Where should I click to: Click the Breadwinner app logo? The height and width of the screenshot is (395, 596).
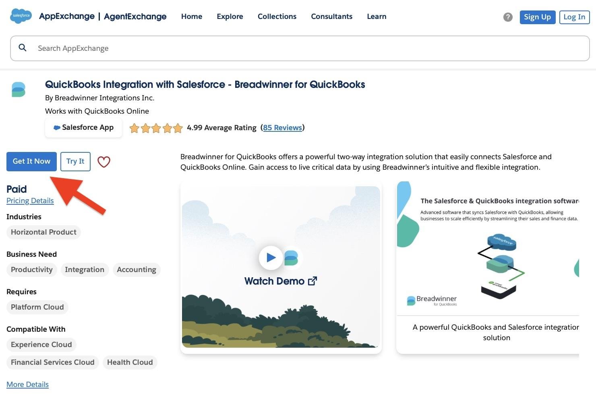[x=18, y=89]
